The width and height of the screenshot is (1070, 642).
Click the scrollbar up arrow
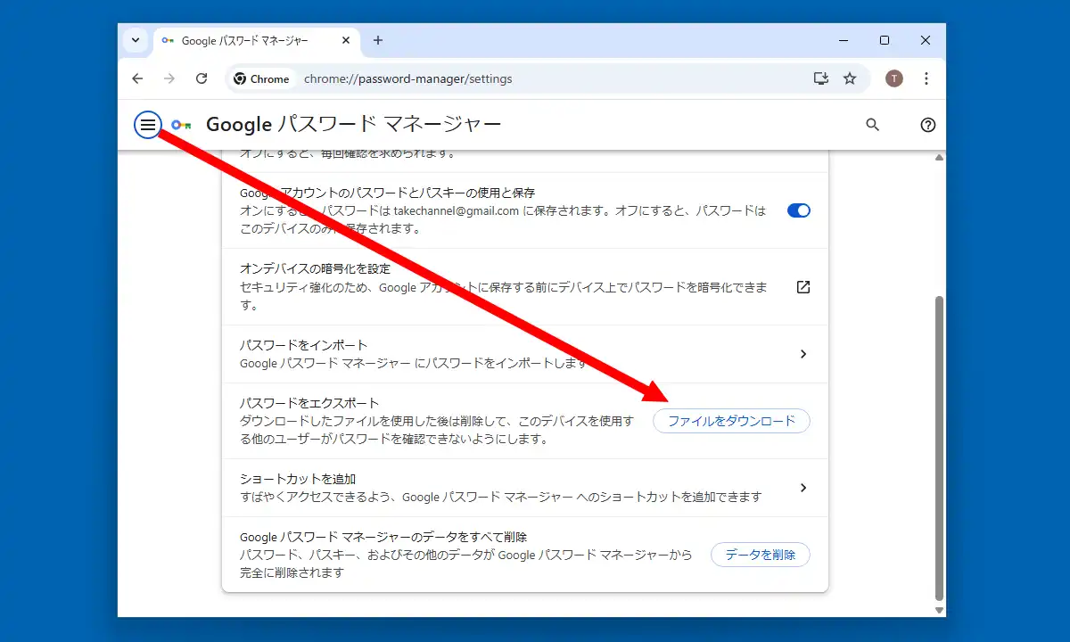939,158
